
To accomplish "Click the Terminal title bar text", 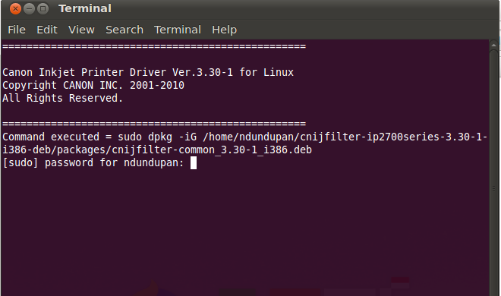I will pos(85,8).
